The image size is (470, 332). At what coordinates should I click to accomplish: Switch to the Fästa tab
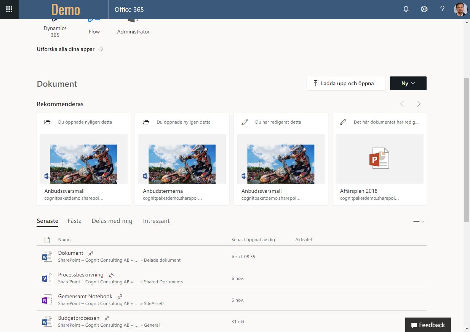pyautogui.click(x=75, y=221)
